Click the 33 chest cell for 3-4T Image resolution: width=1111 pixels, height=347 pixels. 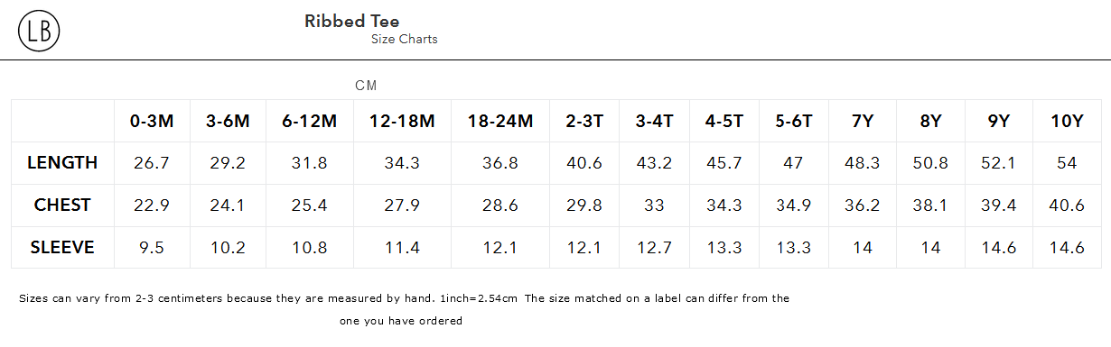654,205
